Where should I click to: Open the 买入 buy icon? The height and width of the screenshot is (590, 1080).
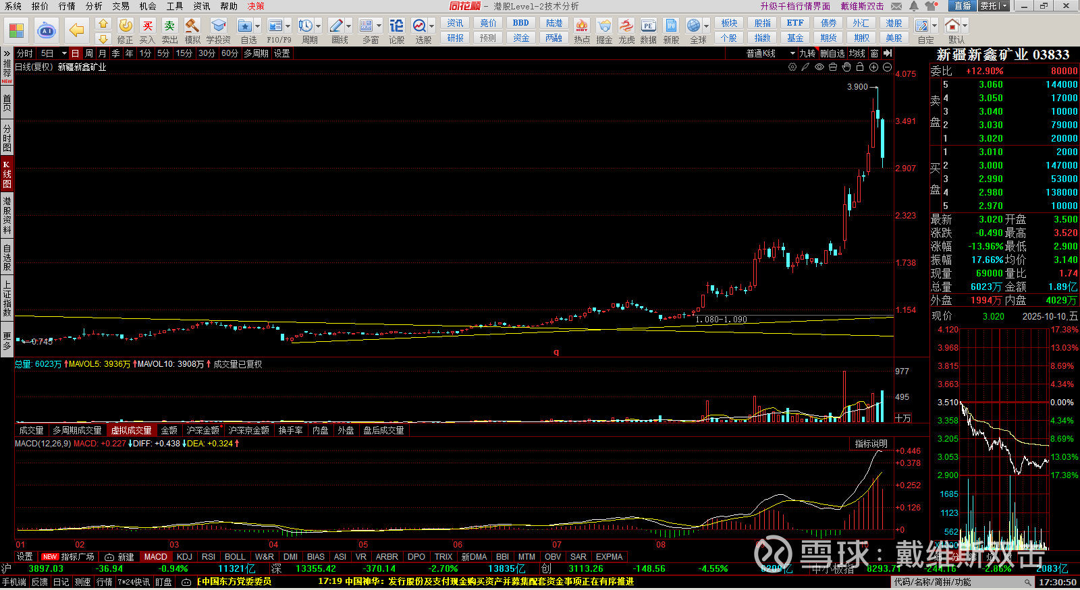(x=147, y=31)
